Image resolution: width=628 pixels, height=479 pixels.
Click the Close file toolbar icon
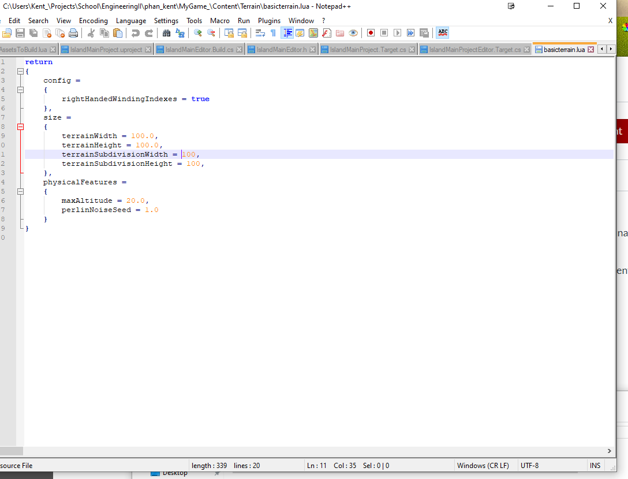coord(47,33)
